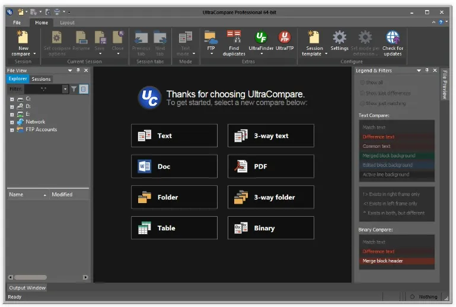This screenshot has width=456, height=307.
Task: Expand the Network tree node
Action: (12, 122)
